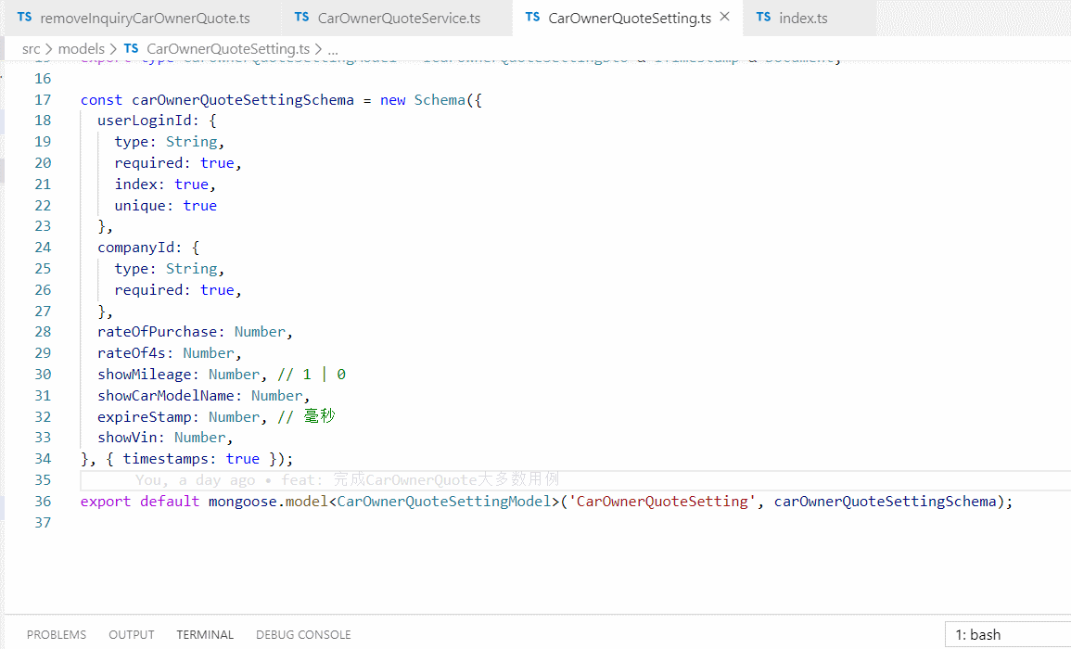Switch to the index.ts editor tab
The image size is (1071, 649).
click(802, 17)
